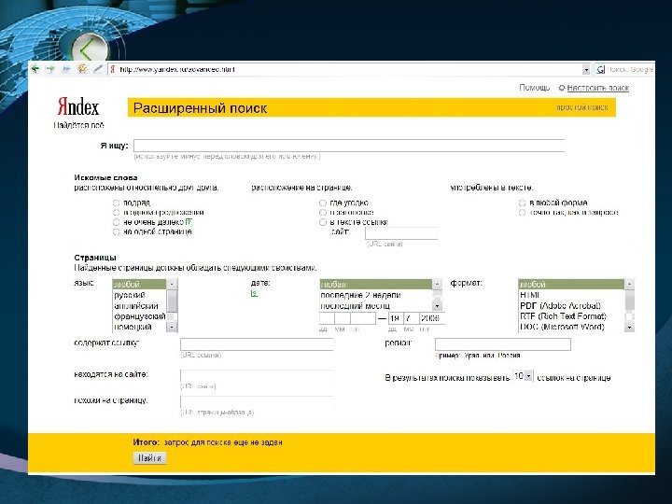Screen dimensions: 672x504
Task: Switch to 'простой поиск' link
Action: click(x=582, y=107)
